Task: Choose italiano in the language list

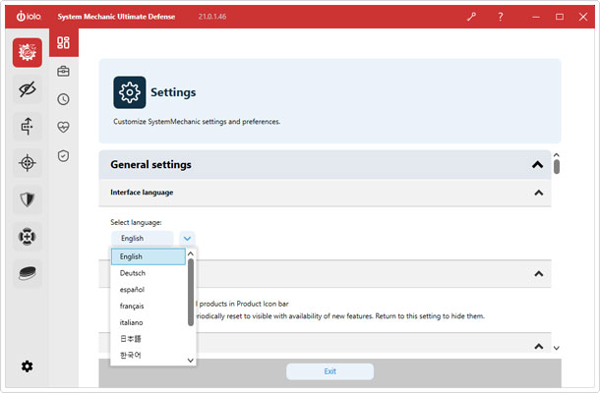Action: coord(149,322)
